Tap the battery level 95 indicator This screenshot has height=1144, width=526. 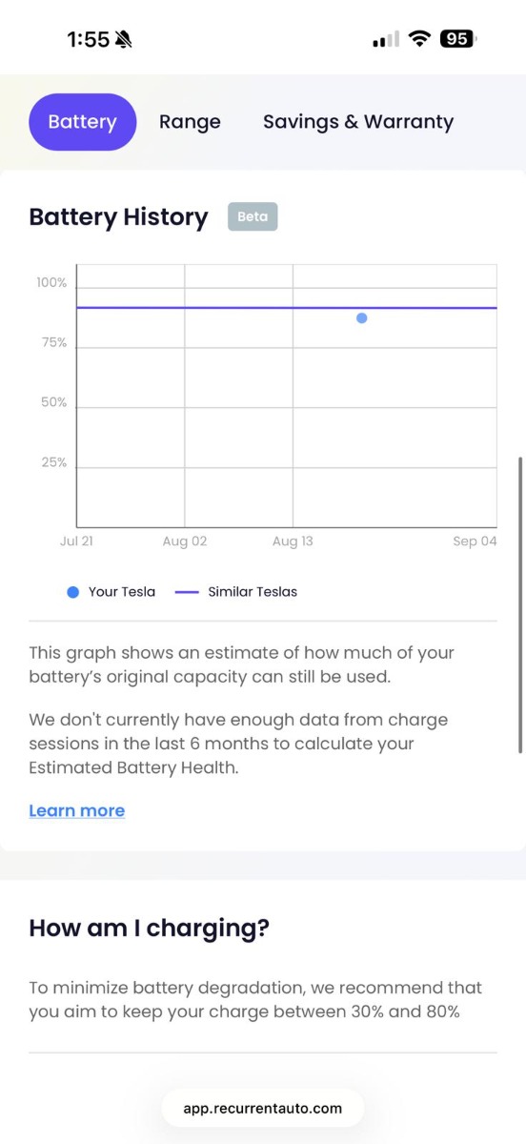point(458,39)
